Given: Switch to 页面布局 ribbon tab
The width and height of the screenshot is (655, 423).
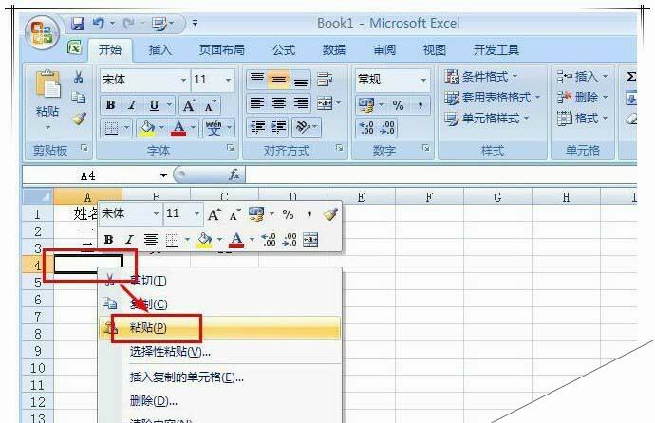Looking at the screenshot, I should (x=221, y=50).
